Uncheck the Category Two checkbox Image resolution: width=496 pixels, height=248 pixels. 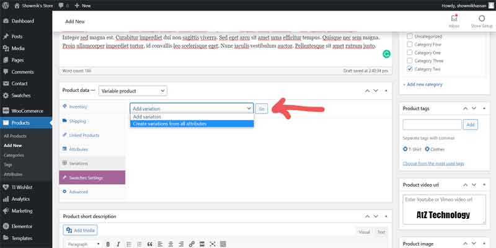pos(410,69)
